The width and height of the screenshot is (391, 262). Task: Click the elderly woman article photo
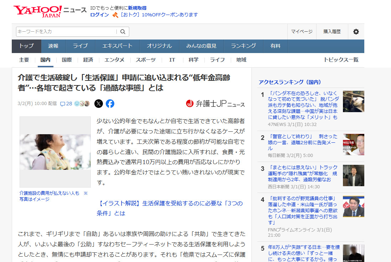[55, 152]
